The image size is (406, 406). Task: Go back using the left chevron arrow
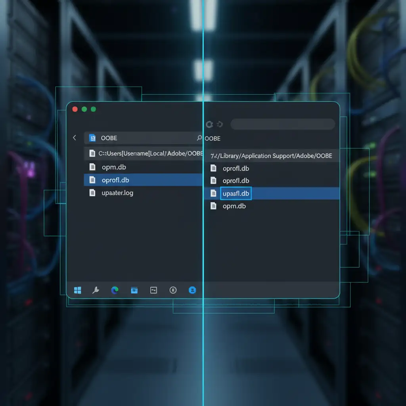[75, 138]
